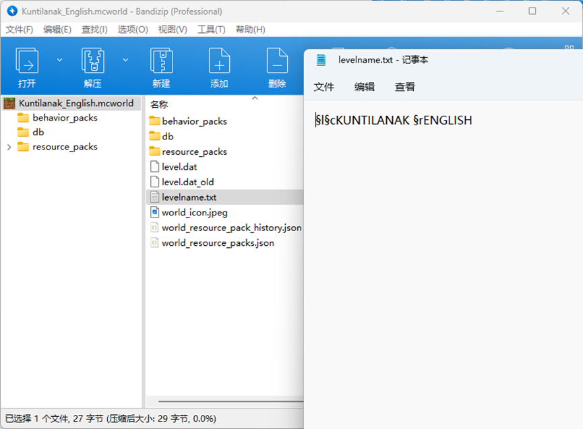
Task: Click the world_resource_pack_history.json file icon
Action: pos(154,228)
